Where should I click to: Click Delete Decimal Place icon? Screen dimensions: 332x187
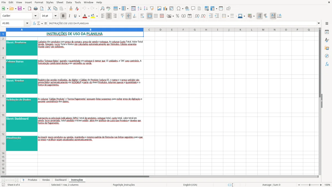coord(203,16)
